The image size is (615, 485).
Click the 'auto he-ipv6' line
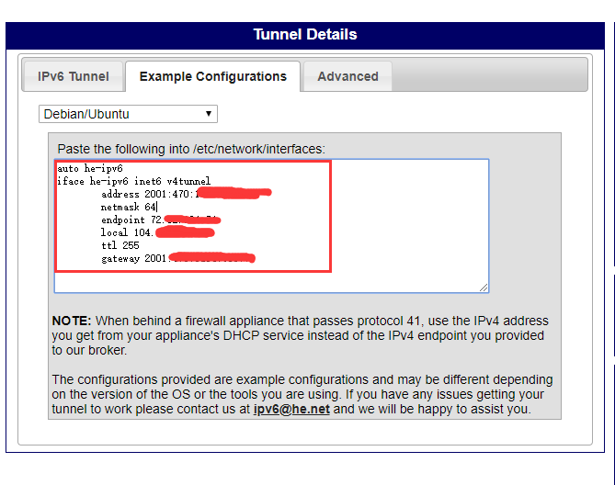(x=90, y=168)
